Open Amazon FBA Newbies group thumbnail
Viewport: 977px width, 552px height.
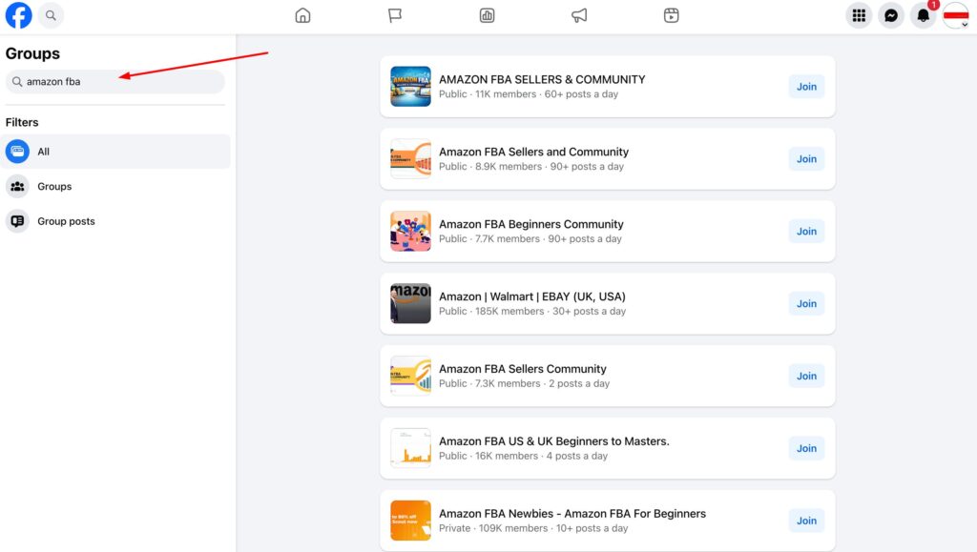[410, 521]
